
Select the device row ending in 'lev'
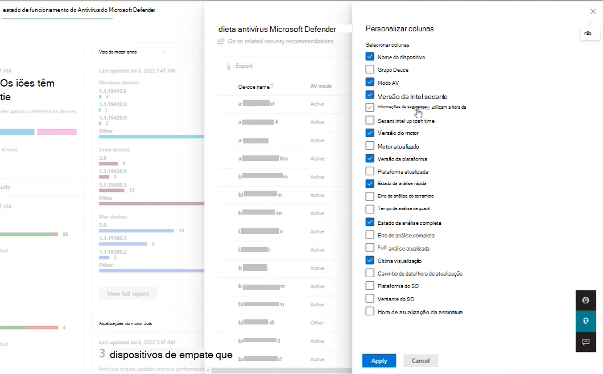[x=284, y=158]
